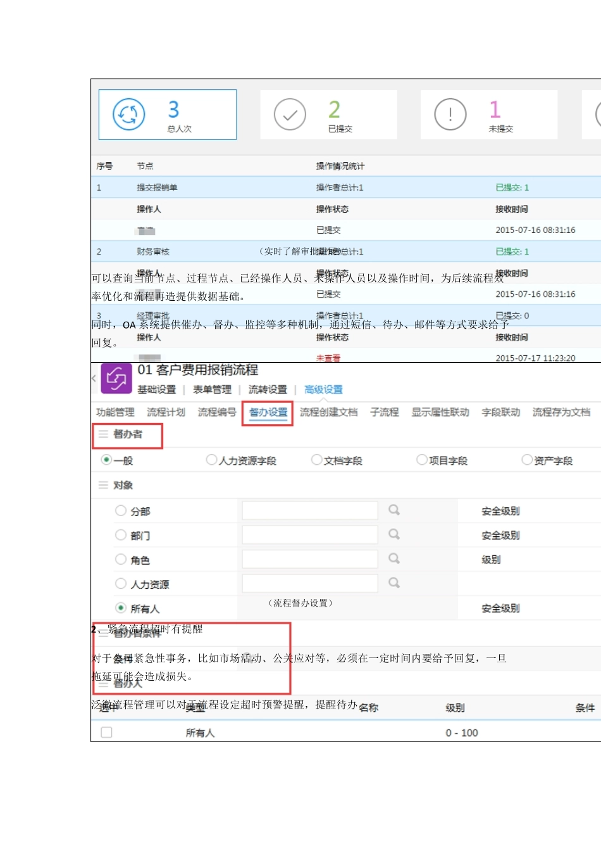Viewport: 601px width, 851px height.
Task: Switch to the 流程计划 sub-tab
Action: tap(166, 412)
